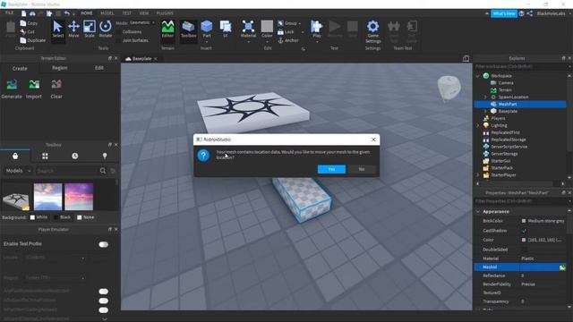The image size is (573, 322).
Task: Switch to the Region tab in Terrain Editor
Action: tap(60, 68)
